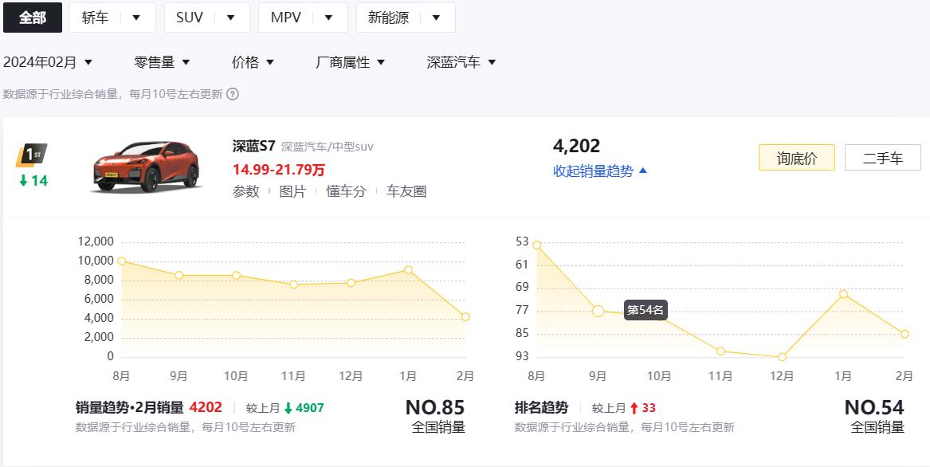Open the 深蓝S7 model title link
Screen dimensions: 930x467
[x=254, y=146]
